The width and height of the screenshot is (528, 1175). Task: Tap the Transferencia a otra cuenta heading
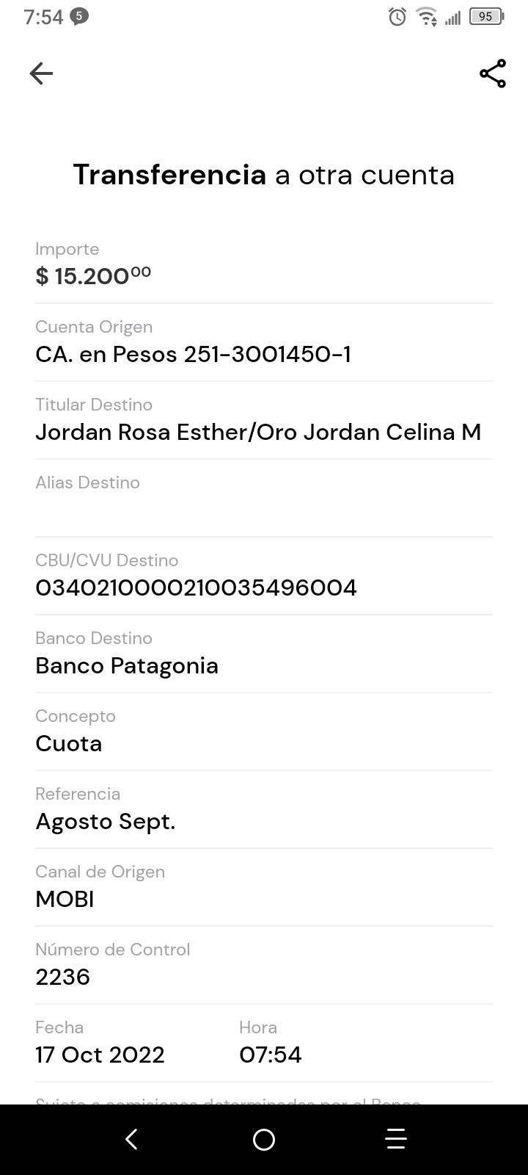pyautogui.click(x=264, y=176)
